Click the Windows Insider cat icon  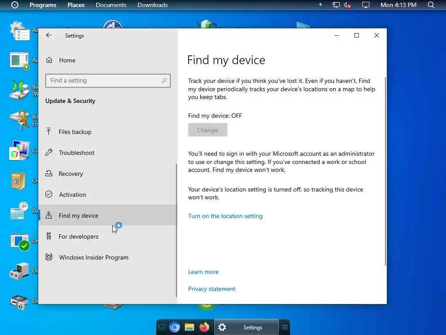pyautogui.click(x=49, y=257)
